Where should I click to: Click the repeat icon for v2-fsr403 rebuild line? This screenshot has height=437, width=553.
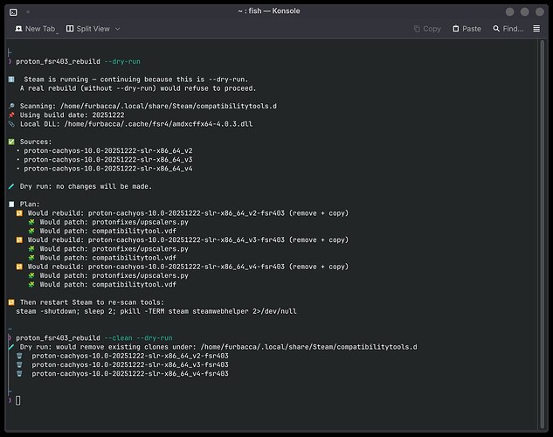19,213
